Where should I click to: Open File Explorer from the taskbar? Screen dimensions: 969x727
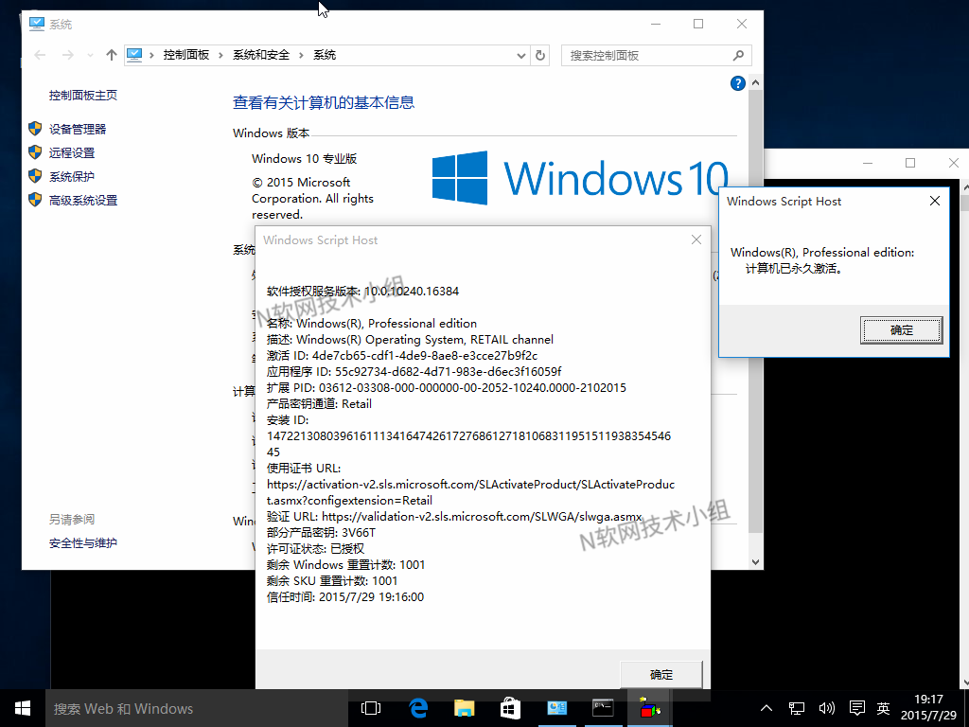pyautogui.click(x=464, y=708)
